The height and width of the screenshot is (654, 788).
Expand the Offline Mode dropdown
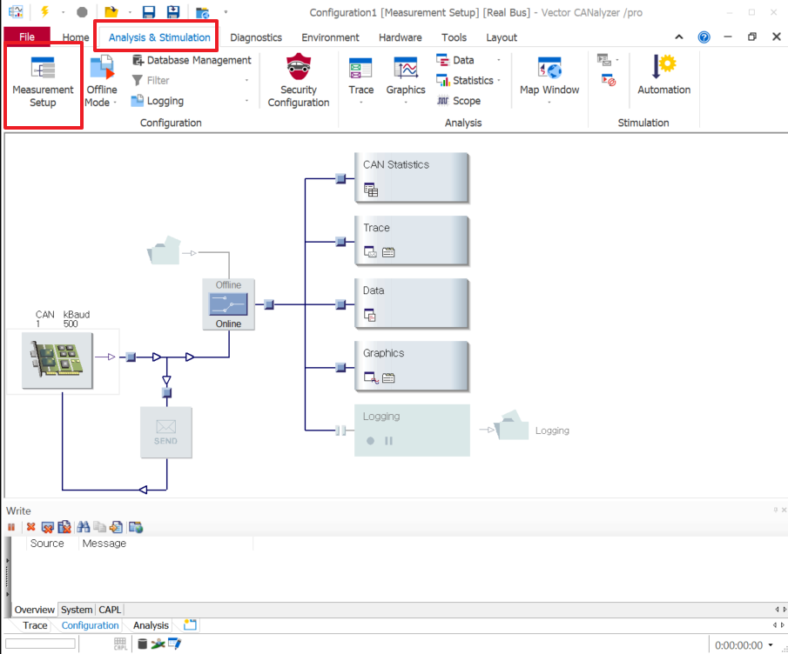coord(115,103)
